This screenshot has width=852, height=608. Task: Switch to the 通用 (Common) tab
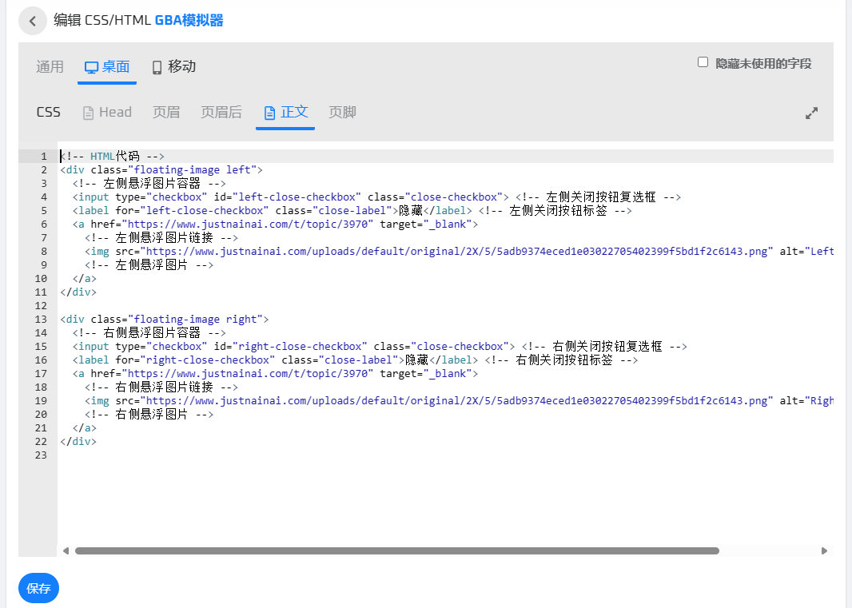(x=50, y=67)
